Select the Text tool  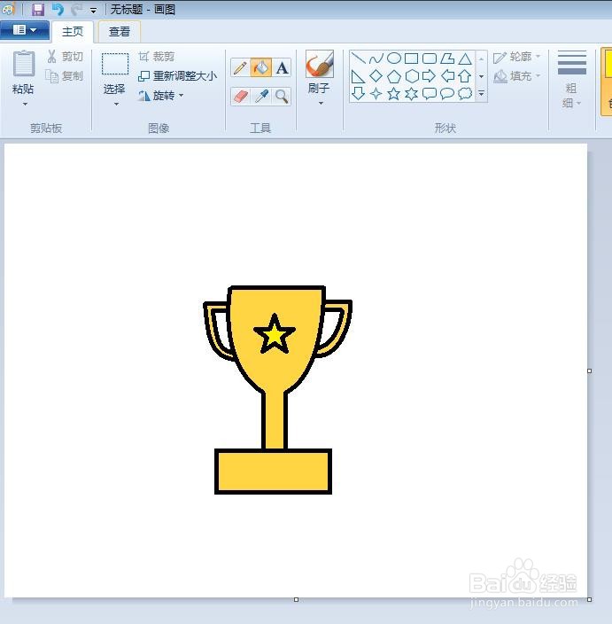[282, 67]
